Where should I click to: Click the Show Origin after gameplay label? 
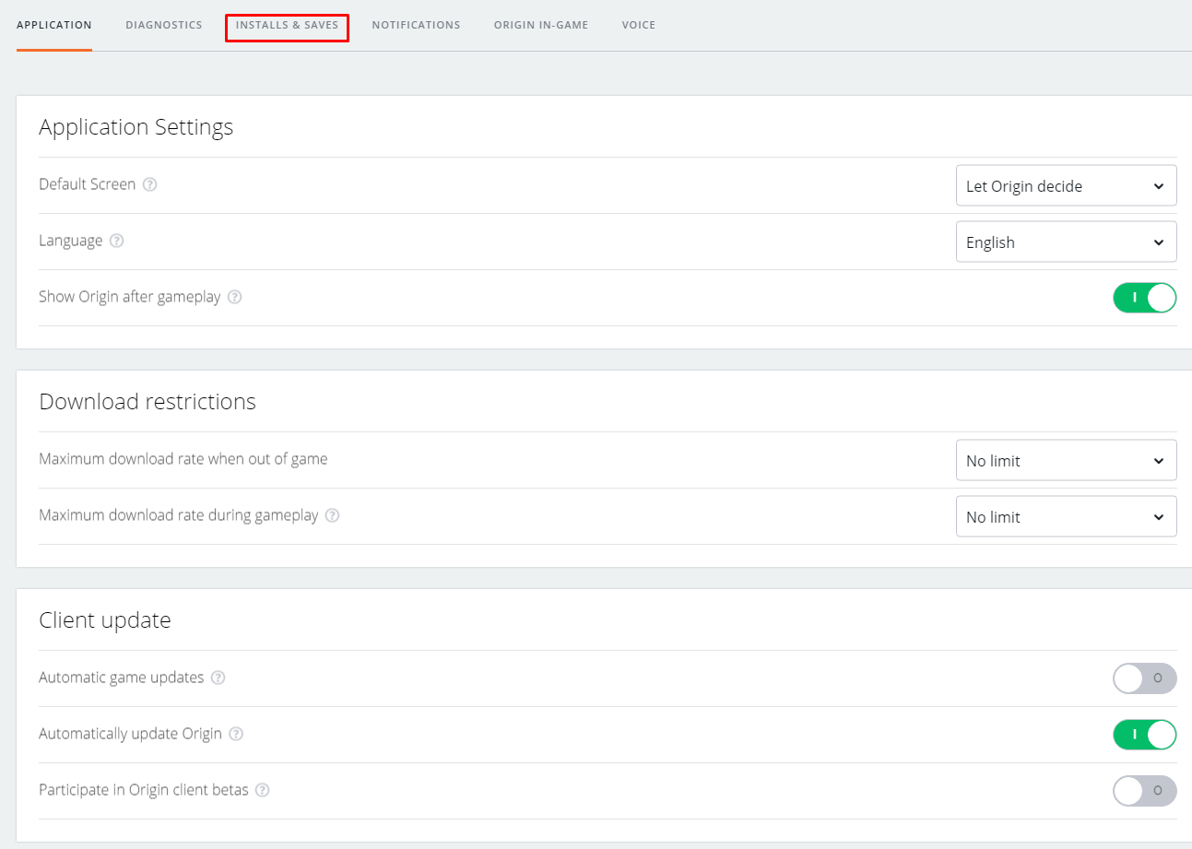point(130,297)
